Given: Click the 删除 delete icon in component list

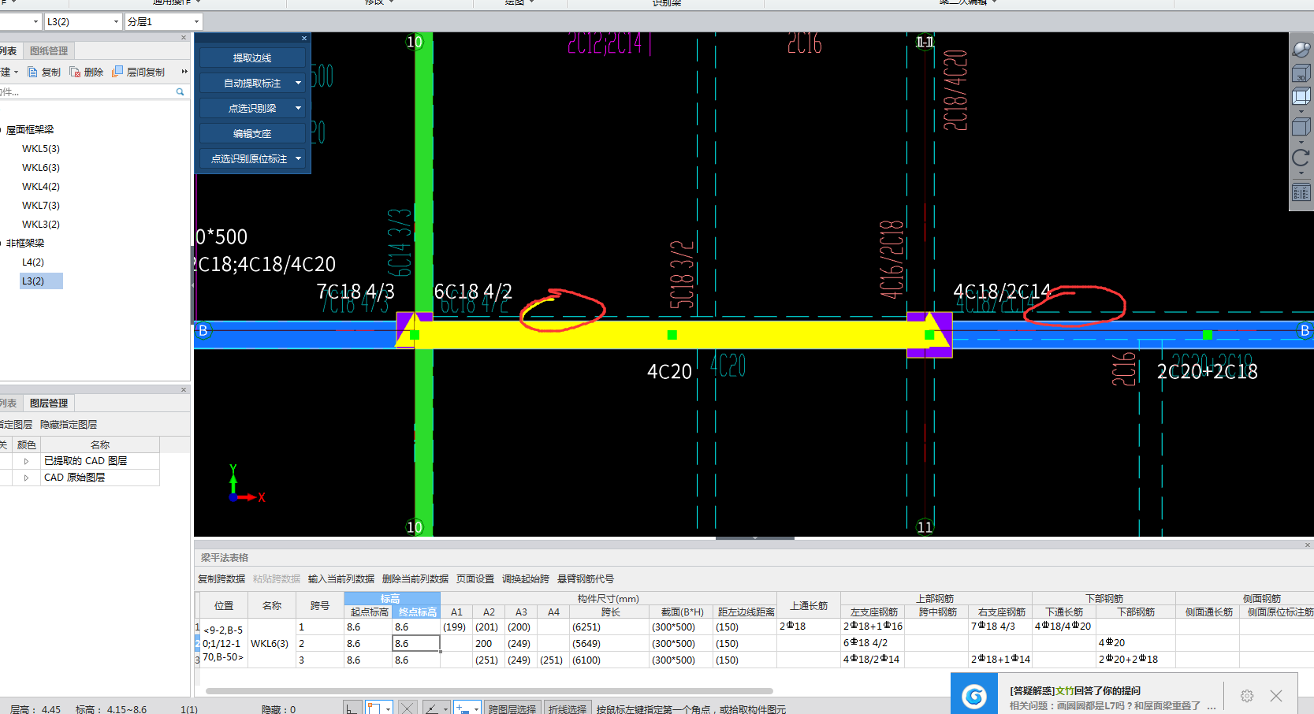Looking at the screenshot, I should [x=75, y=72].
